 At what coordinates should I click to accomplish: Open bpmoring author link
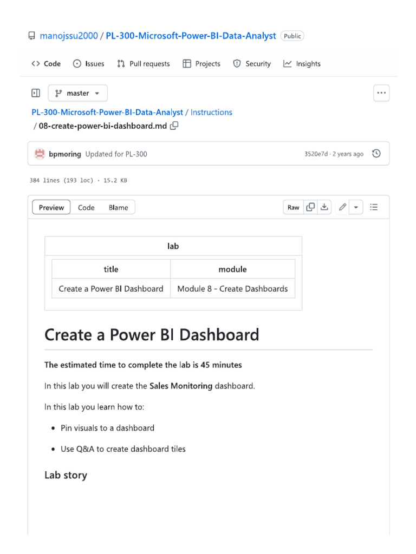coord(65,154)
